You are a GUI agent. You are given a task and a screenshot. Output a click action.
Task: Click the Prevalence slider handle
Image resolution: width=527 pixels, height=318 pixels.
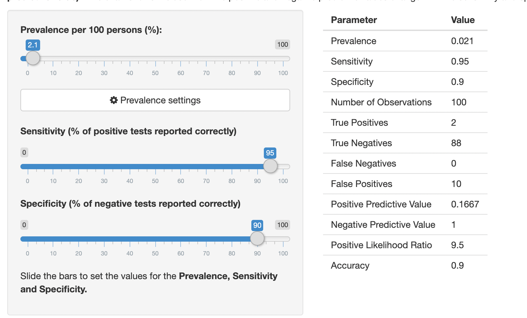[33, 58]
